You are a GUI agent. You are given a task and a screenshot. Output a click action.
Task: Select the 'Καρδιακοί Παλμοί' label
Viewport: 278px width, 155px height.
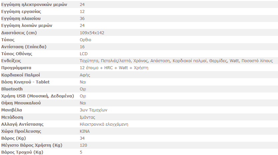point(21,75)
